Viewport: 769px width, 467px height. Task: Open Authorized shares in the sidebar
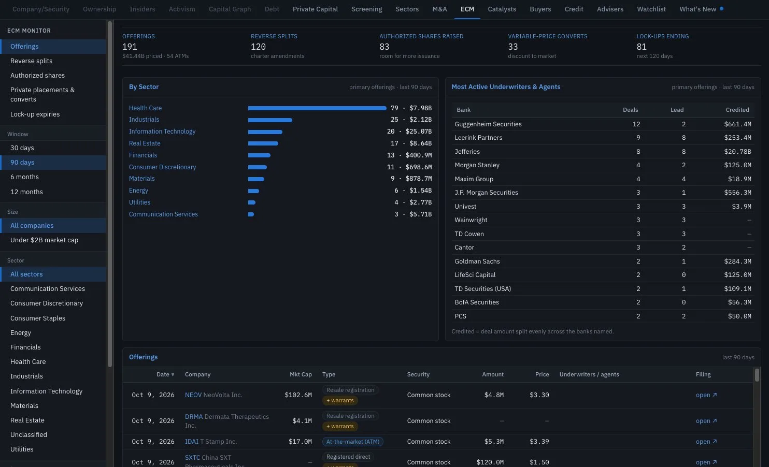coord(53,76)
